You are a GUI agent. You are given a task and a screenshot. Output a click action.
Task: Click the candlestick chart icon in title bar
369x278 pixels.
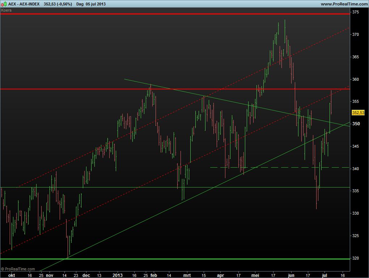(x=4, y=4)
